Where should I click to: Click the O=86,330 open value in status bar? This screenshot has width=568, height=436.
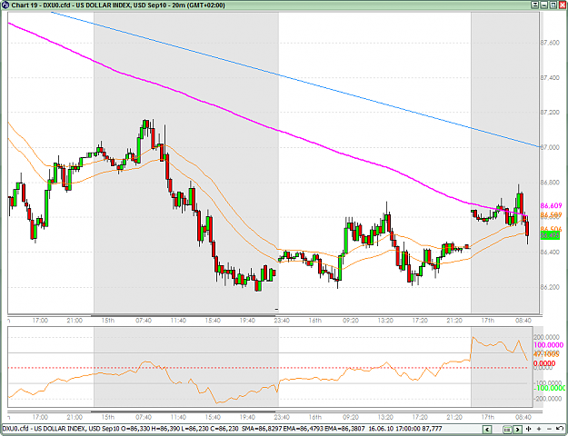(135, 429)
